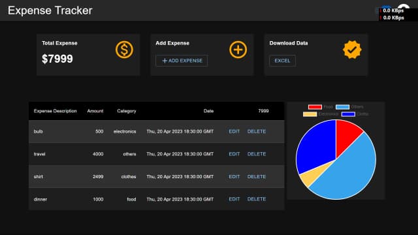Click the 1000 amount cell
Viewport: 418px width, 235px height.
tap(98, 199)
